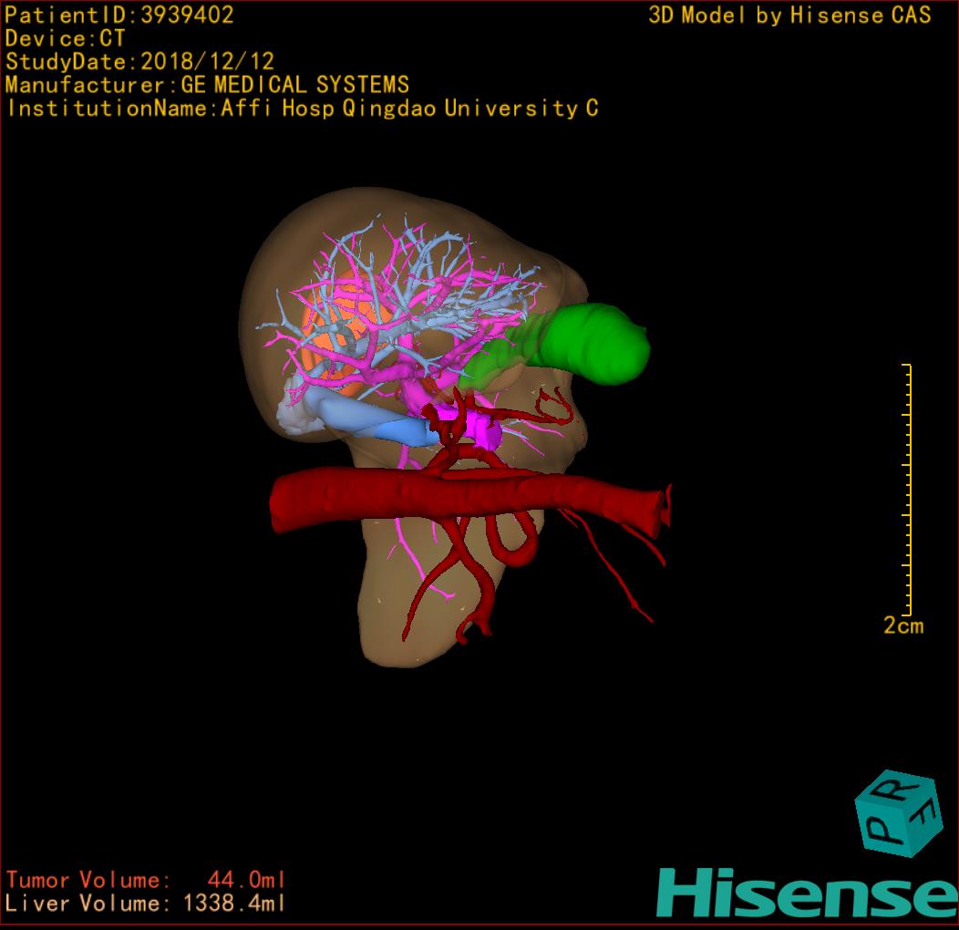
Task: Click the InstitutionName Affi Hosp Qingdao text
Action: (303, 108)
